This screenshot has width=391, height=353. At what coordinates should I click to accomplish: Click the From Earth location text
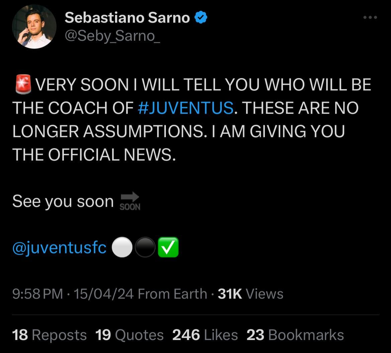(x=172, y=294)
